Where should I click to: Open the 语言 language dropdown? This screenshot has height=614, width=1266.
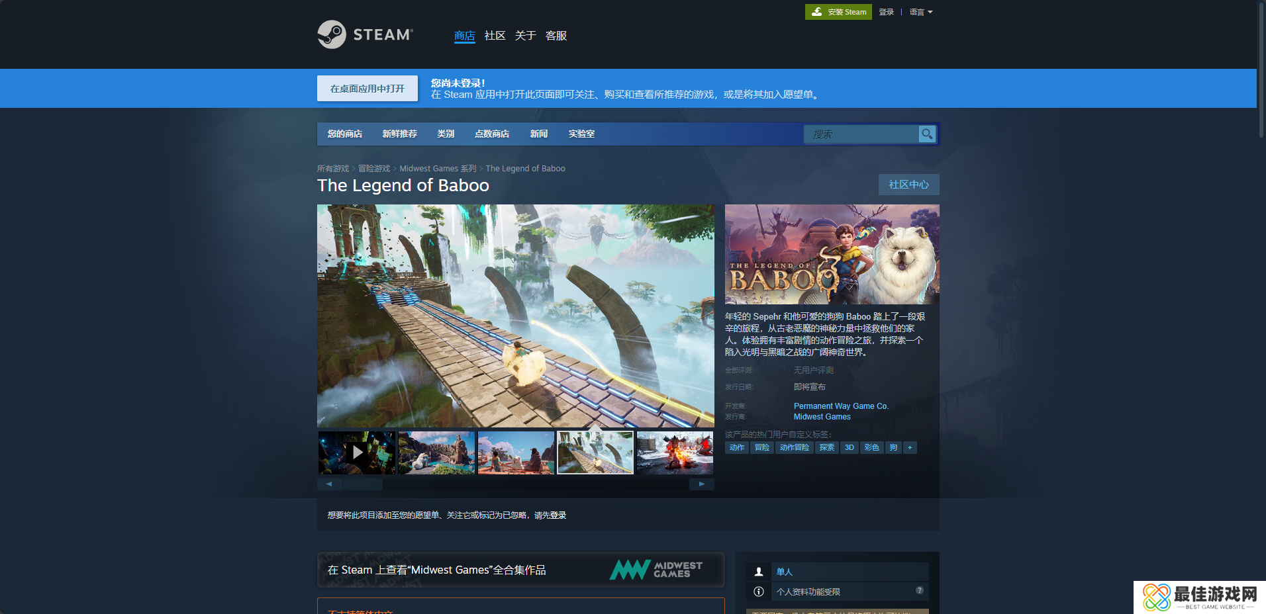[x=920, y=12]
